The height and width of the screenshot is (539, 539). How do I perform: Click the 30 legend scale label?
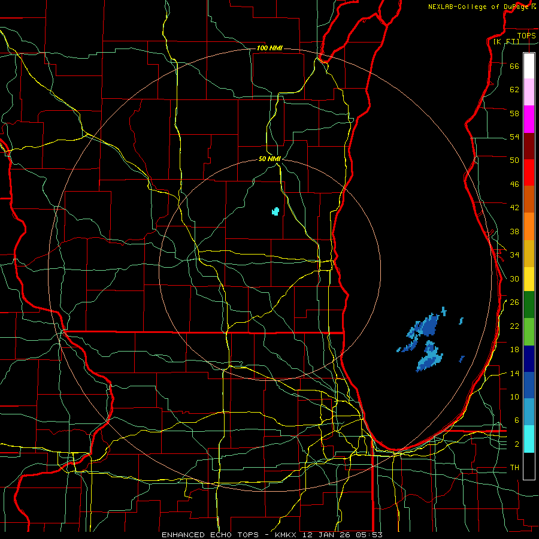pos(514,278)
